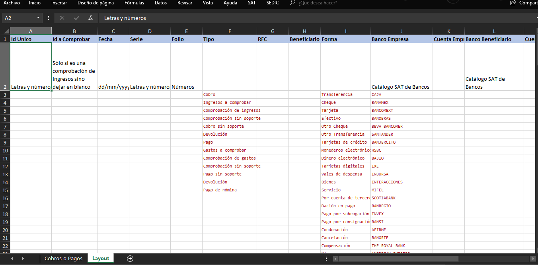Screen dimensions: 538x265
Task: Open the Name Box dropdown arrow
Action: coord(39,18)
